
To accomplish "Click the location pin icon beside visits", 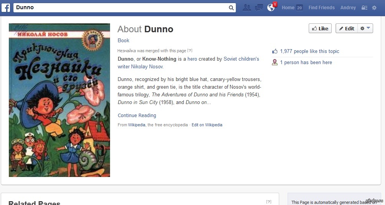I will pos(275,62).
